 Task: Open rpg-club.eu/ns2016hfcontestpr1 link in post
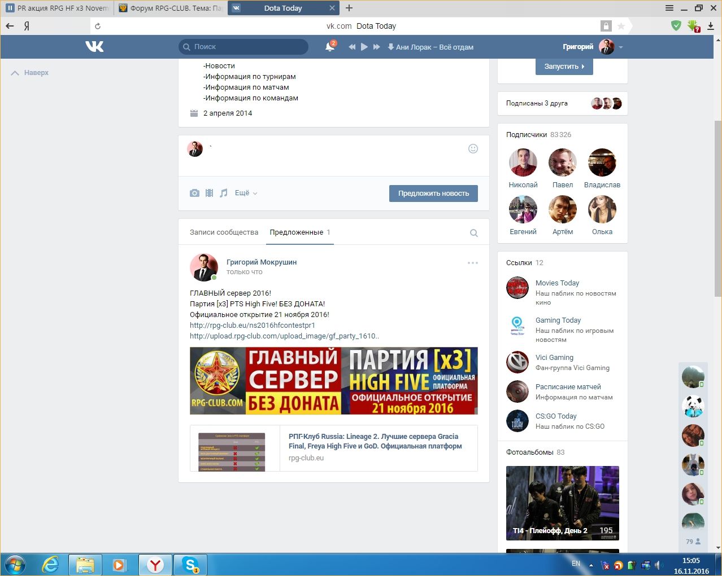tap(253, 326)
